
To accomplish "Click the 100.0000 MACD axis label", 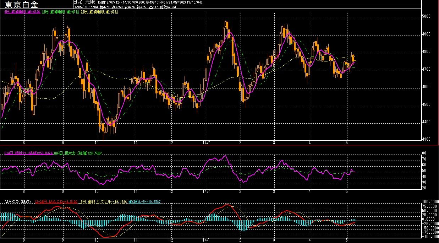I will [x=430, y=201].
